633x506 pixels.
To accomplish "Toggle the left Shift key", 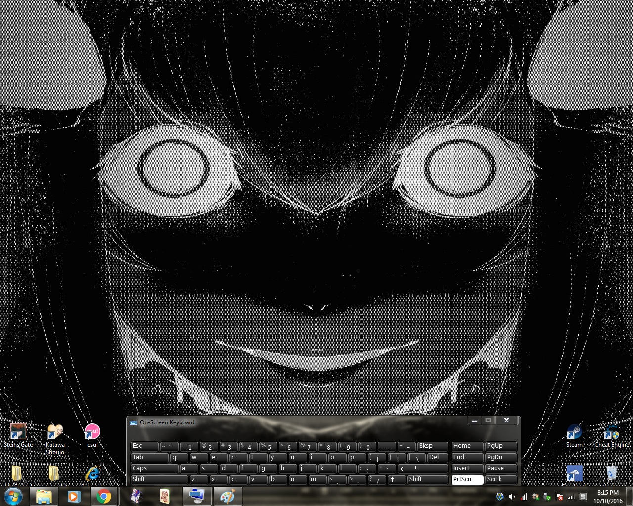I will pos(159,480).
